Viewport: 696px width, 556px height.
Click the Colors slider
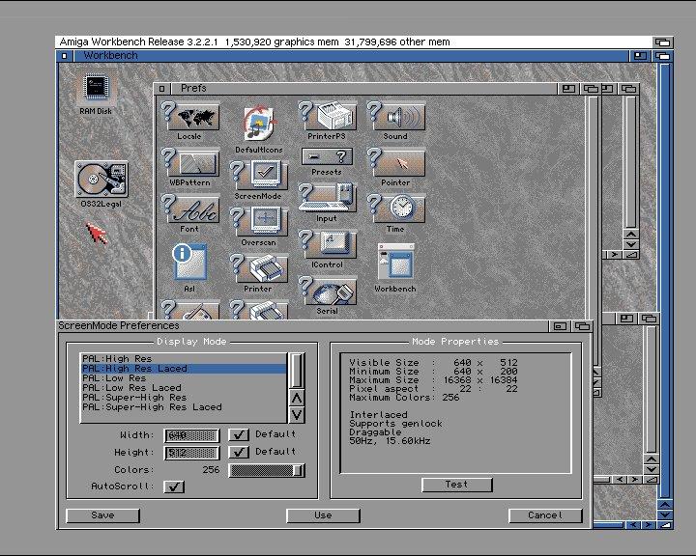(266, 470)
